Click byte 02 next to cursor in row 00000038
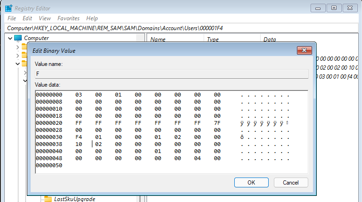 pyautogui.click(x=99, y=144)
